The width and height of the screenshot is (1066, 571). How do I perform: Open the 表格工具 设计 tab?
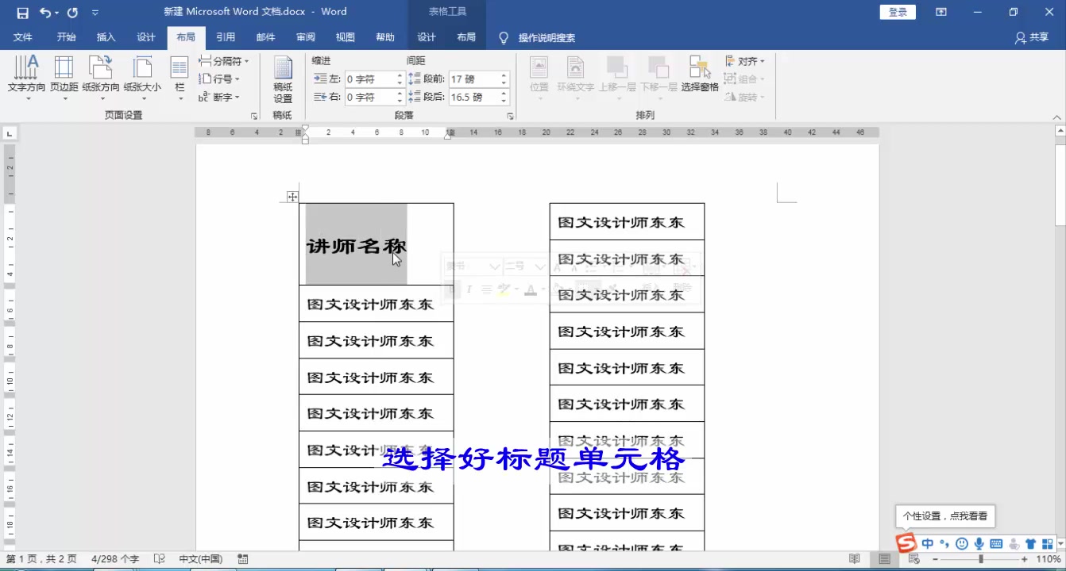[427, 37]
